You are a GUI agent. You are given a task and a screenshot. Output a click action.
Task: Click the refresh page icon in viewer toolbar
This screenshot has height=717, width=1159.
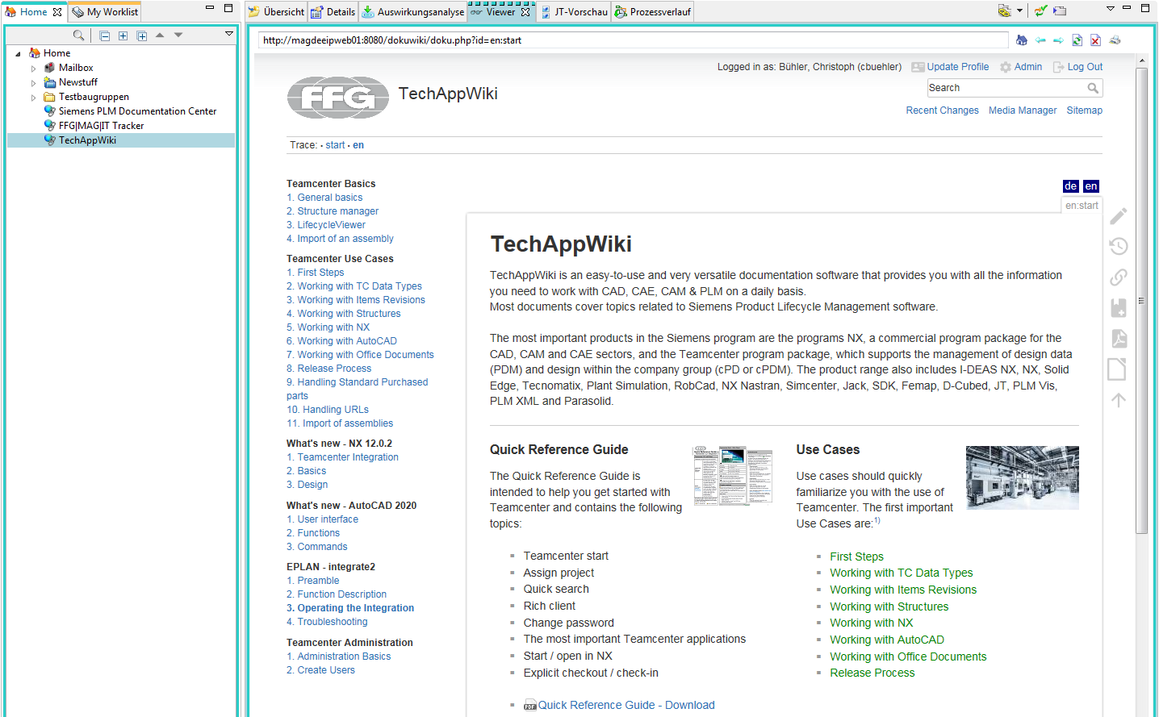pyautogui.click(x=1077, y=40)
